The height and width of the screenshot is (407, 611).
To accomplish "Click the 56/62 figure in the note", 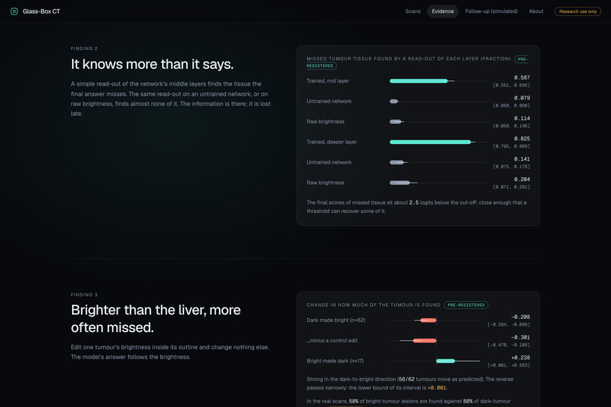I will point(406,380).
